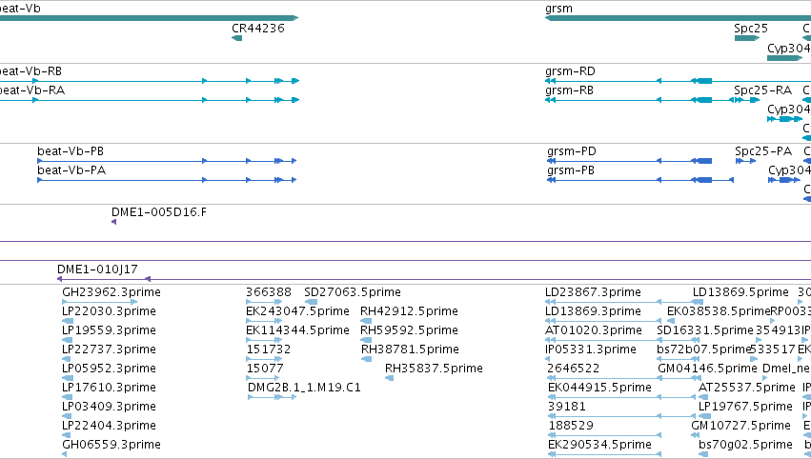Click the 533517 feature label
811x459 pixels.
click(772, 349)
